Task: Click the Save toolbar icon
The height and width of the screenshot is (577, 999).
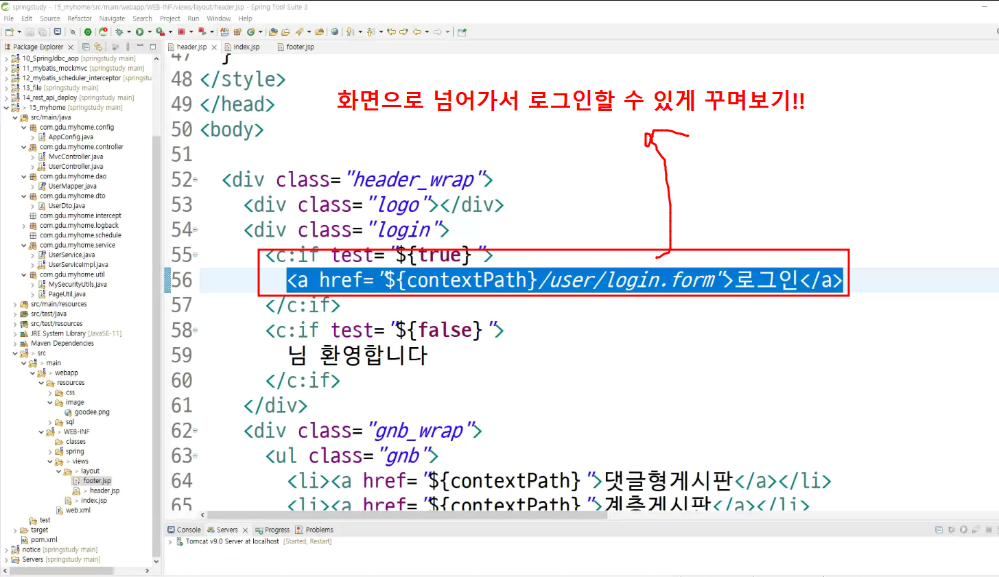Action: coord(30,32)
